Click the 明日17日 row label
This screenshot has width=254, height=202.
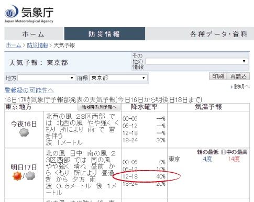(x=24, y=167)
